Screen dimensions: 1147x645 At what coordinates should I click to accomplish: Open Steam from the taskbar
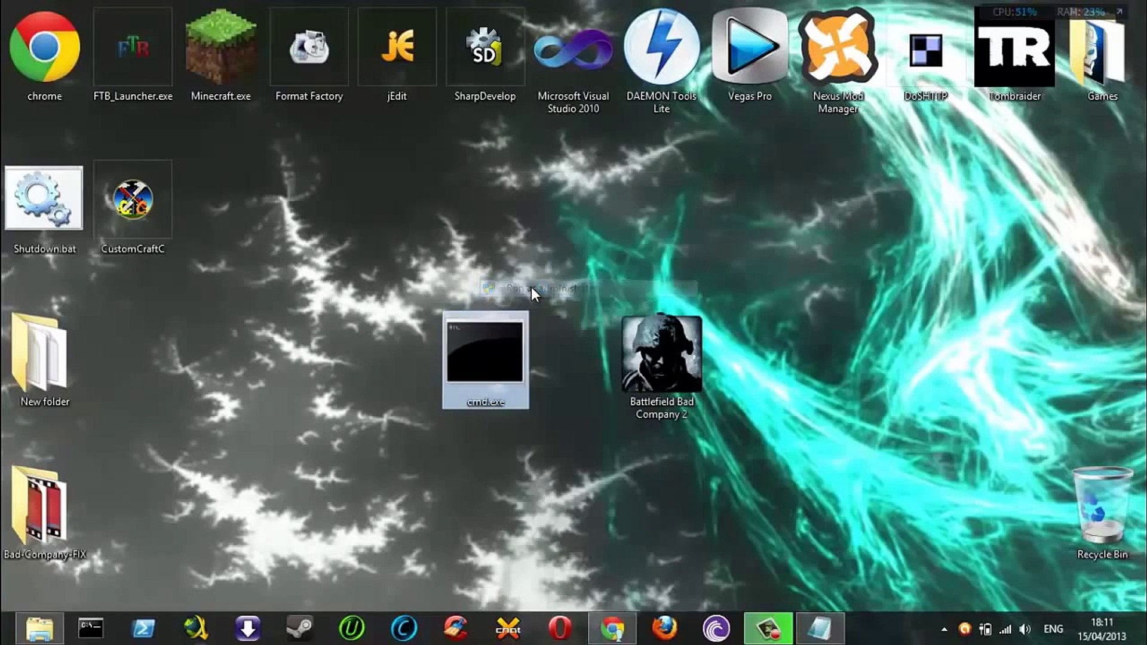(299, 628)
